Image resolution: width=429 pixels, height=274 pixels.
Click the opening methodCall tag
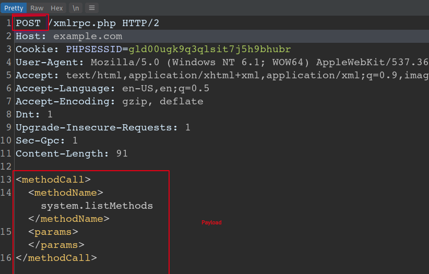[x=53, y=180]
